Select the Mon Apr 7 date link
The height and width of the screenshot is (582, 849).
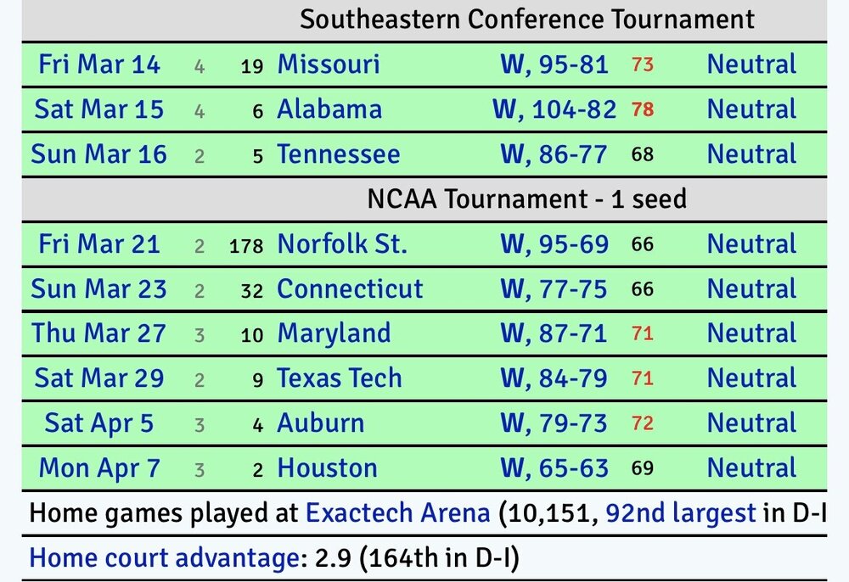tap(99, 468)
